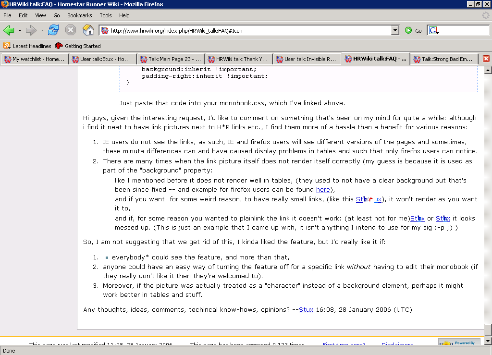Switch to User talk:Invisible R... tab

coord(307,59)
